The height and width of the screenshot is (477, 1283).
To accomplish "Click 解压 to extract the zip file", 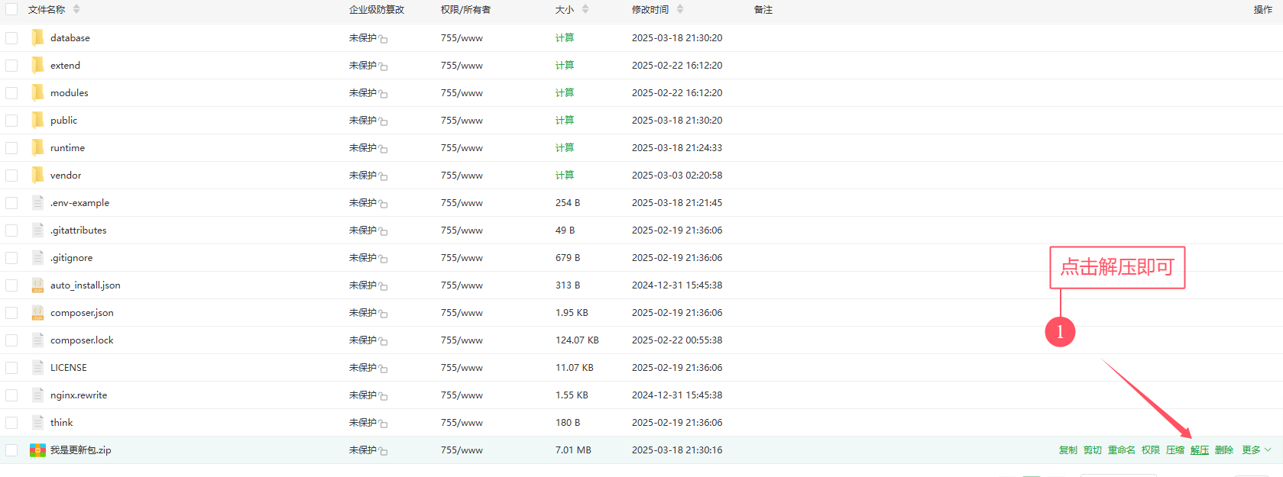I will [1200, 450].
